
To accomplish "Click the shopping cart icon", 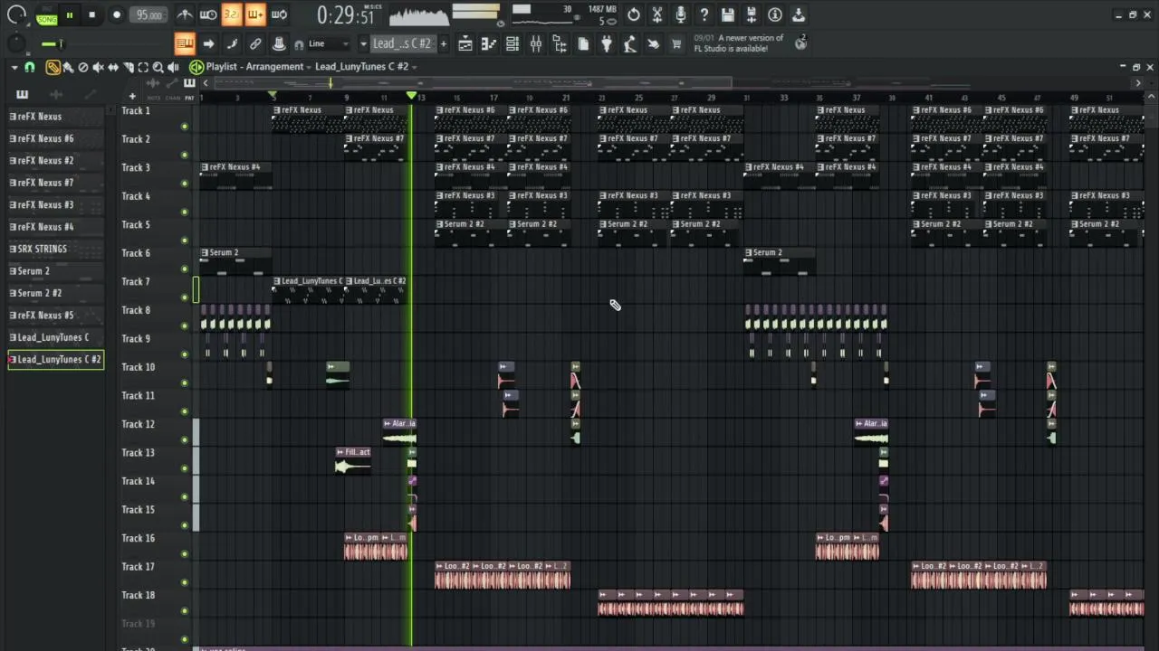I will [x=676, y=43].
